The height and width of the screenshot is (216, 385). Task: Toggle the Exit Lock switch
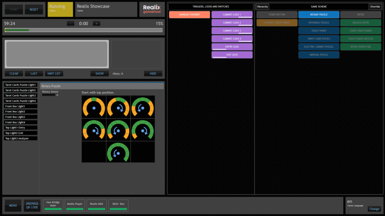tap(232, 55)
